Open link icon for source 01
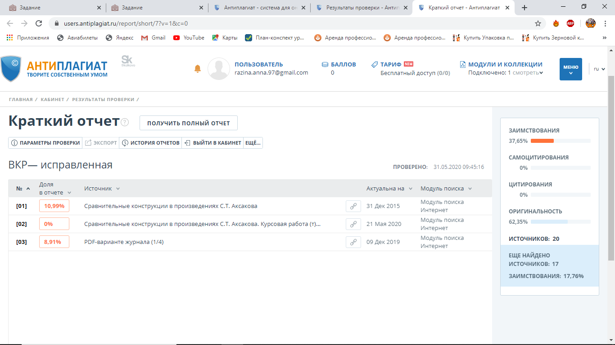This screenshot has width=615, height=345. [353, 206]
